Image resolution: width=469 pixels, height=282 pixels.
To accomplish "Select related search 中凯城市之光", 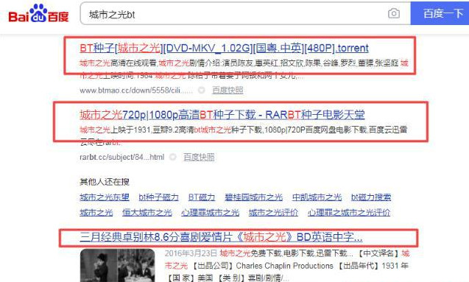I will (x=317, y=197).
